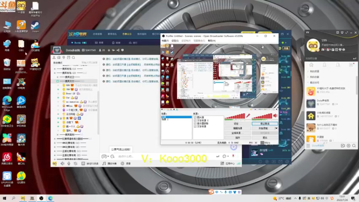
Task: Expand 贵宾专场 (1) channel group
Action: (55, 69)
